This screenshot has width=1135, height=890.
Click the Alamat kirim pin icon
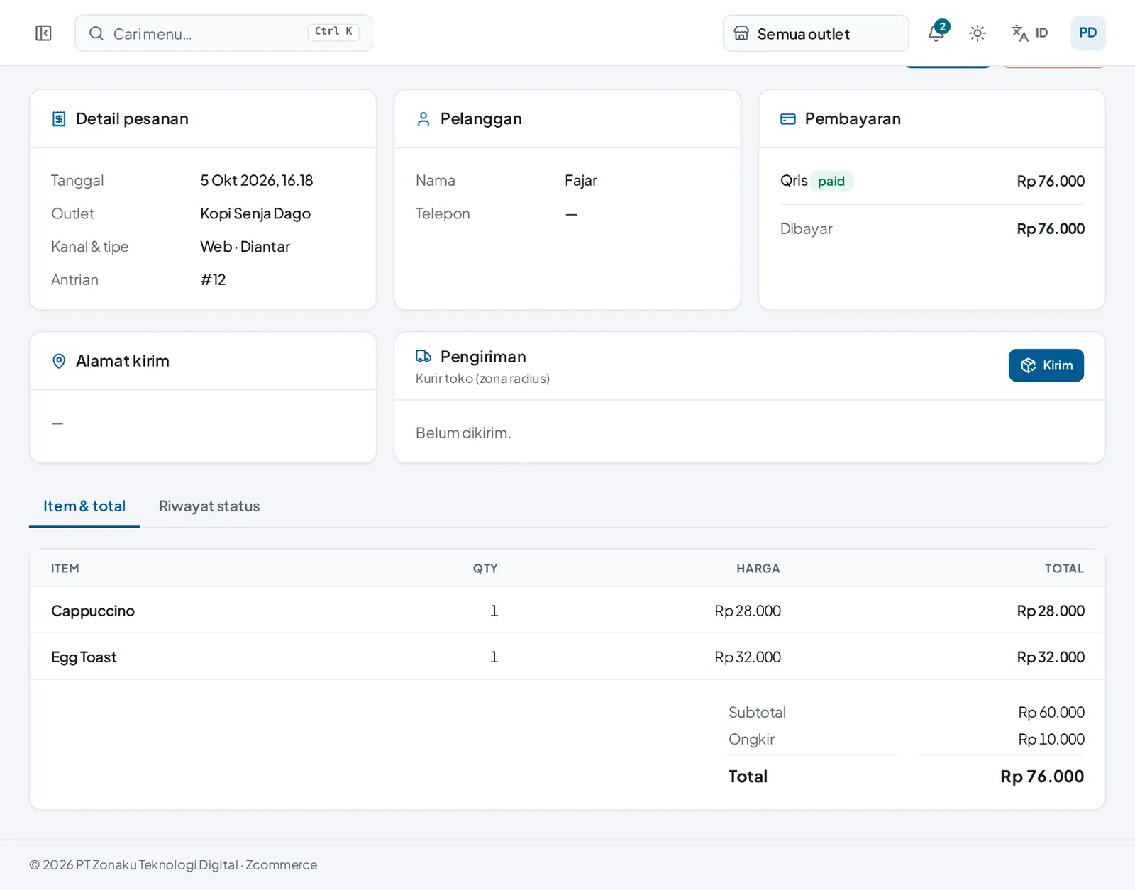click(x=59, y=362)
